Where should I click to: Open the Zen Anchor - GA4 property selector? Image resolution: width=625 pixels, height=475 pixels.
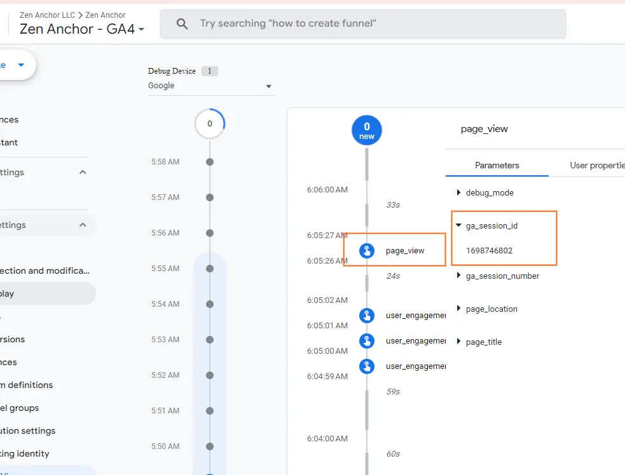coord(82,29)
